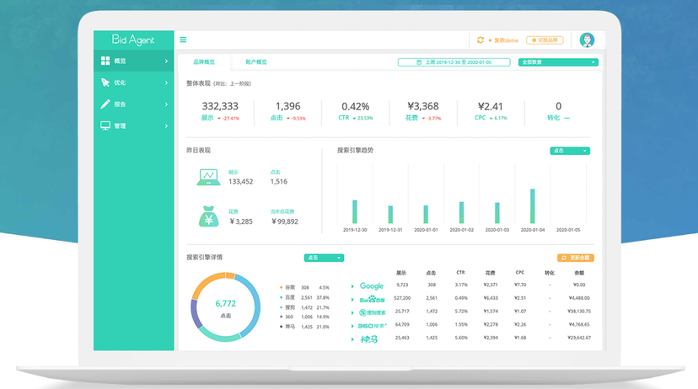
Task: Click the 谷歌 legend entry
Action: coord(304,288)
